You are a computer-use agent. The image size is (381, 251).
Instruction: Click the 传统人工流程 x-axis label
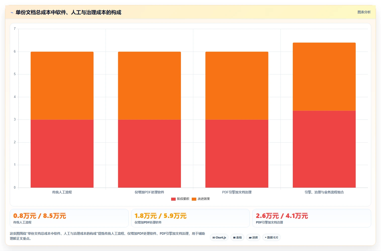pos(62,192)
